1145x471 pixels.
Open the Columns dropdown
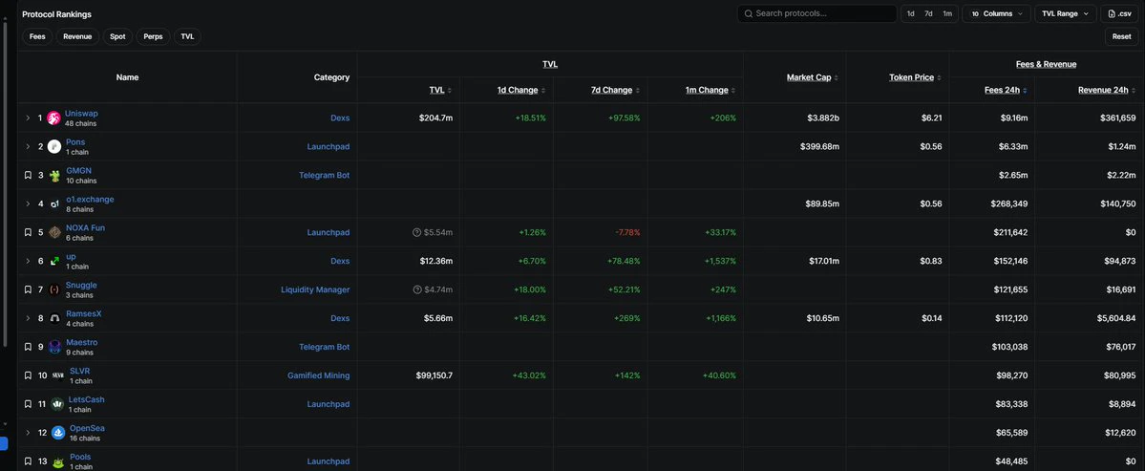(996, 14)
